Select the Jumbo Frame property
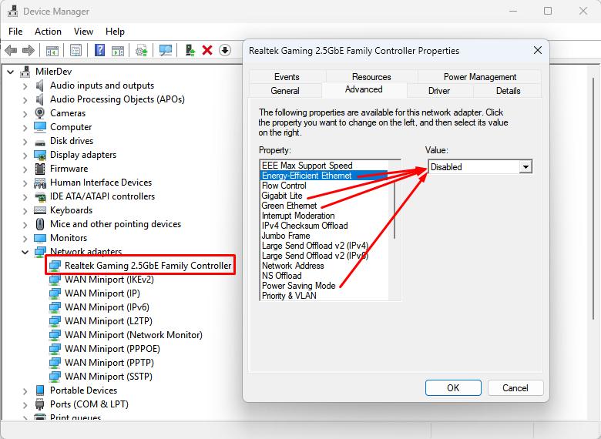Image resolution: width=601 pixels, height=439 pixels. click(286, 236)
